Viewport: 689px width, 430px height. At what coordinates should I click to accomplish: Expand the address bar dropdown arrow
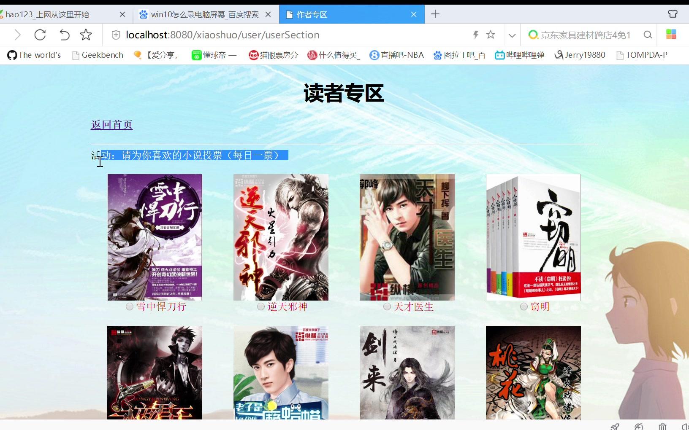point(512,35)
